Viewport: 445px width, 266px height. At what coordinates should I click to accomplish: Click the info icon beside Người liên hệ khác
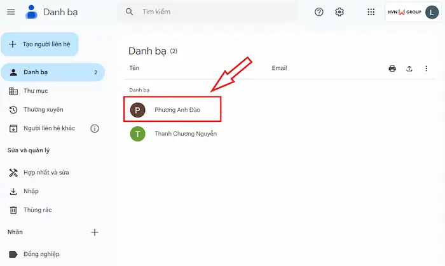click(95, 128)
